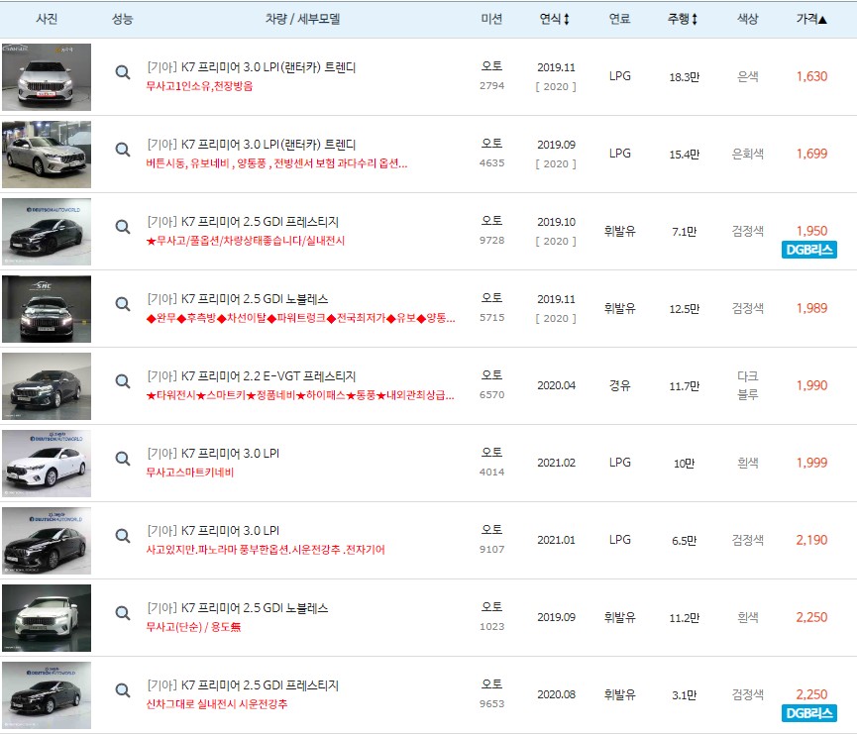857x735 pixels.
Task: Click description starting 사고있지만.파노라마
Action: point(266,549)
